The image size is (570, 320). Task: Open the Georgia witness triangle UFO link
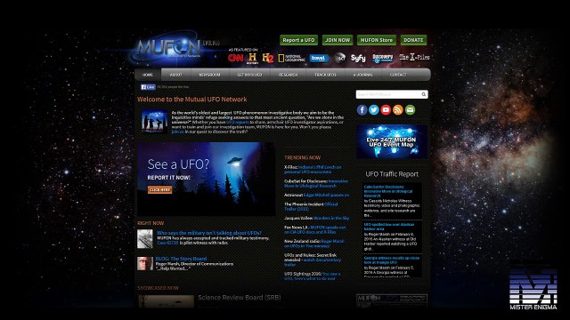[x=392, y=260]
